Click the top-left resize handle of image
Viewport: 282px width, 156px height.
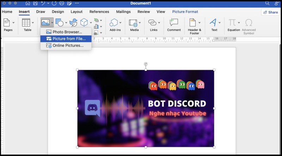pyautogui.click(x=77, y=70)
